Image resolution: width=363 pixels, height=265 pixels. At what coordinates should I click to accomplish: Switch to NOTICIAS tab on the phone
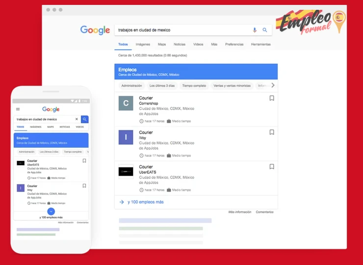click(65, 127)
